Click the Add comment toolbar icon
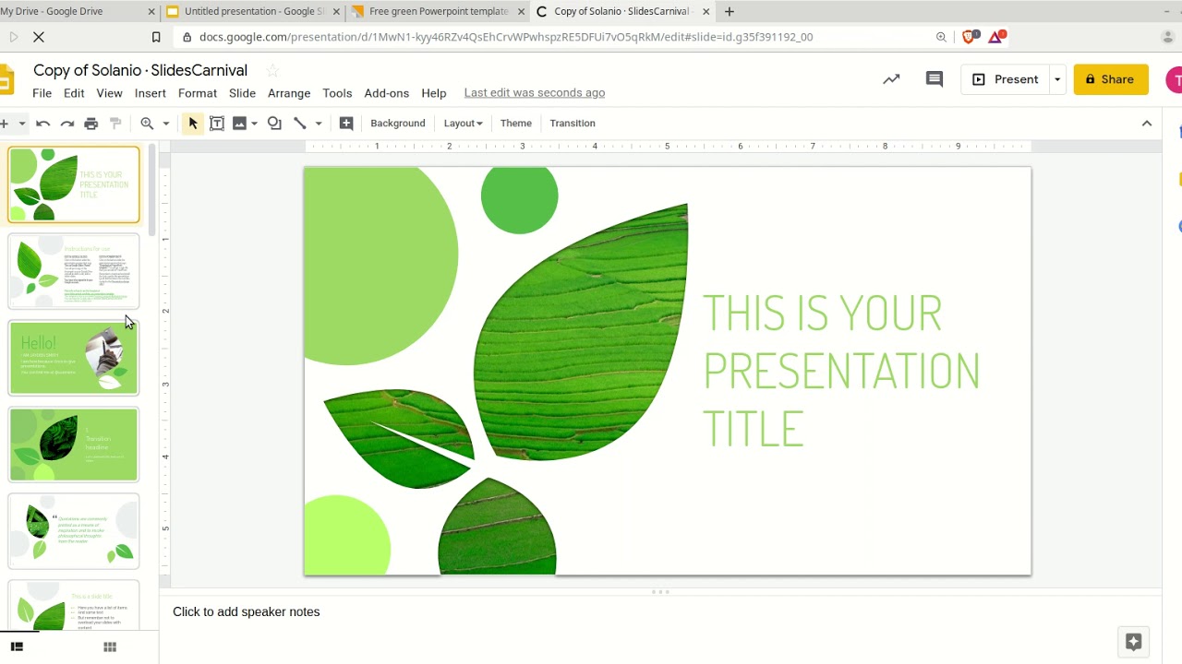 point(346,124)
